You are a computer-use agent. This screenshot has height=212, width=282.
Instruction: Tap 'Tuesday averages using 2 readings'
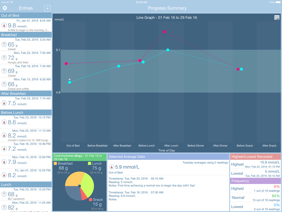click(x=205, y=163)
